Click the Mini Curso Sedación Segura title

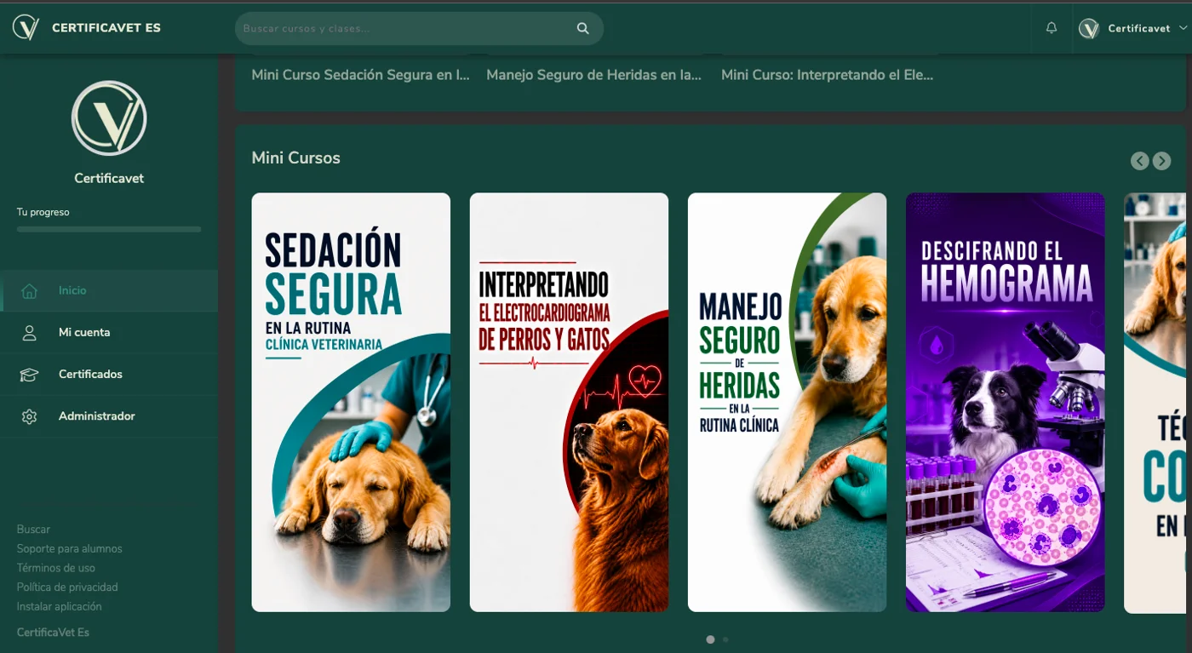click(x=360, y=75)
